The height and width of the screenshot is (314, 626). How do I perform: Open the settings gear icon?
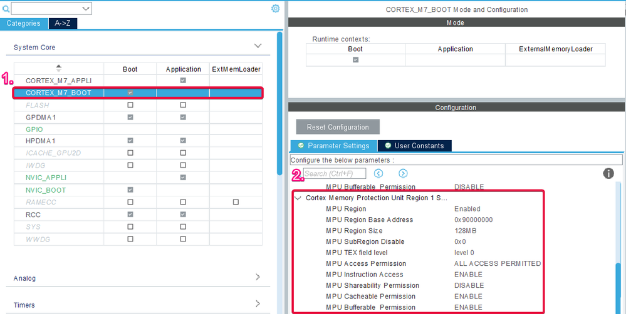[276, 8]
